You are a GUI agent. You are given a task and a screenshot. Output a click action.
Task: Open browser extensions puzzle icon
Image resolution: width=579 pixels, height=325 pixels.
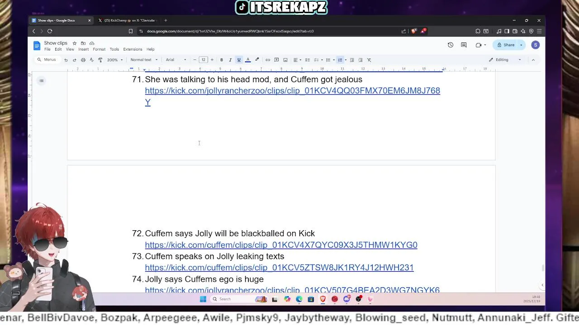tap(478, 31)
